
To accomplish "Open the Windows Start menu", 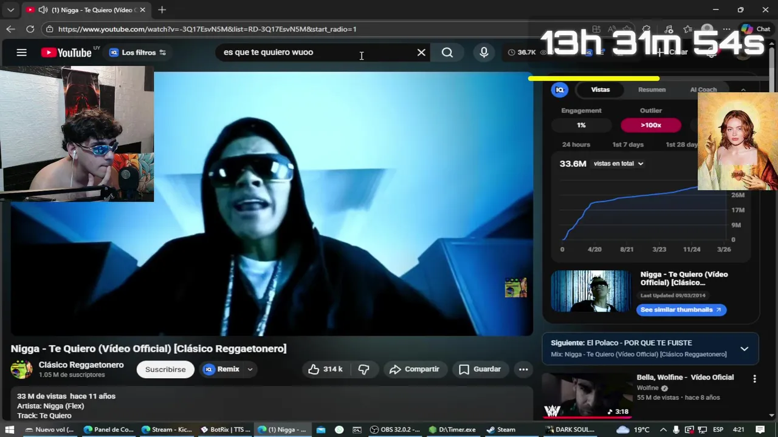I will pyautogui.click(x=10, y=430).
